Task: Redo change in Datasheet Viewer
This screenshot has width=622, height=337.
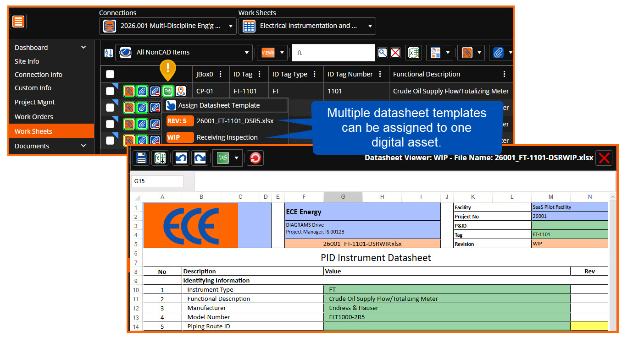Action: (x=199, y=158)
